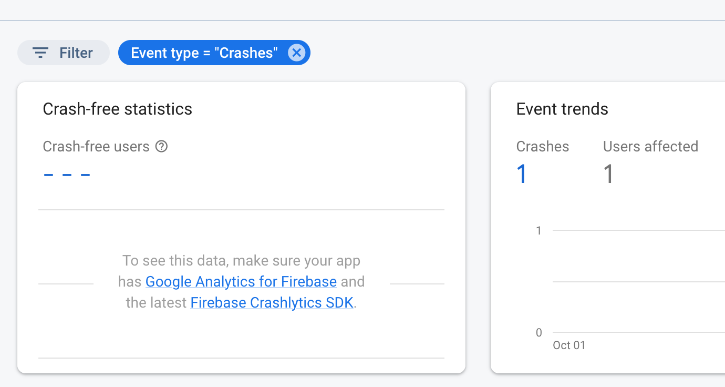Click the Event trends heading

pyautogui.click(x=562, y=109)
